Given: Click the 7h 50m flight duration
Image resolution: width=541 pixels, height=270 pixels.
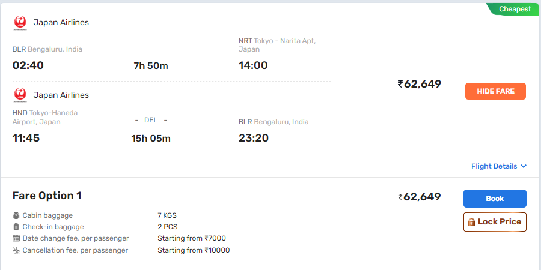Looking at the screenshot, I should [151, 65].
